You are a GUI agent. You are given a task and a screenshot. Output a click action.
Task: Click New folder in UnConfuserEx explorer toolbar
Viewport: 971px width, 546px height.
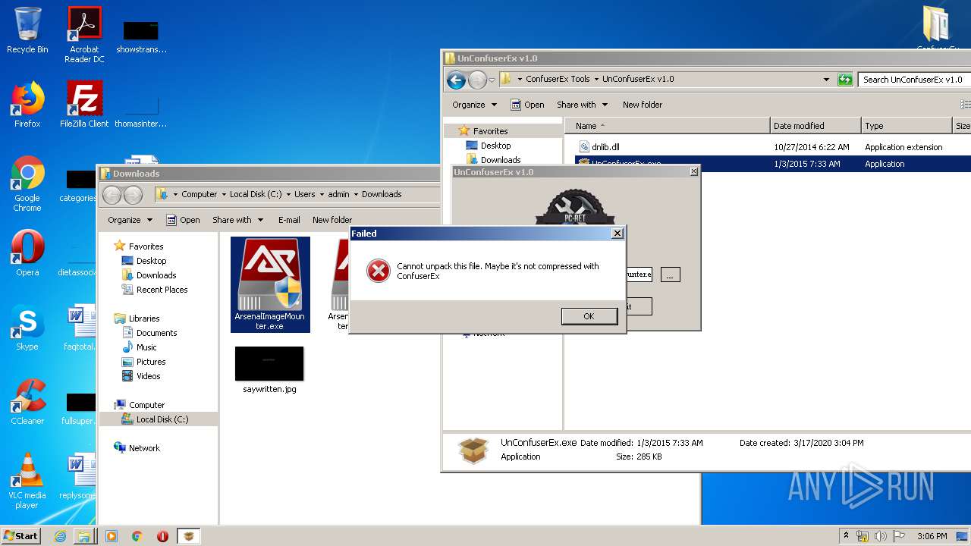[x=643, y=105]
